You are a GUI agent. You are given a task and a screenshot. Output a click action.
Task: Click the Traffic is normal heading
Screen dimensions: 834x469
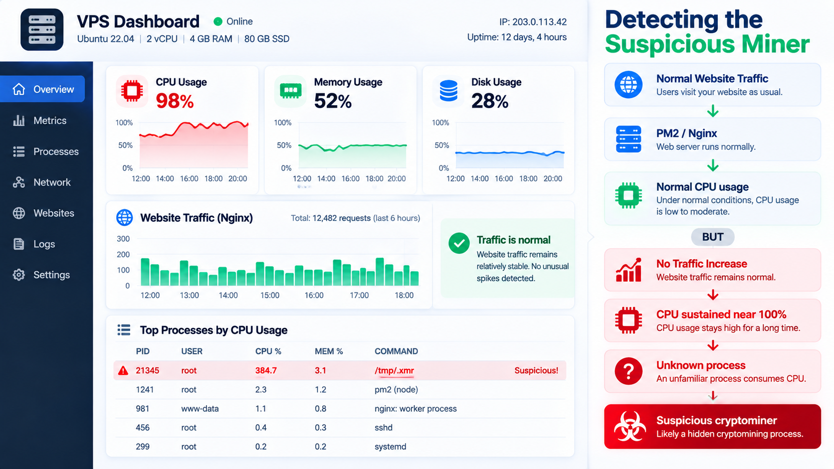[x=513, y=240]
